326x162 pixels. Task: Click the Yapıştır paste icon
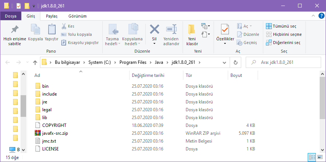tap(52, 29)
